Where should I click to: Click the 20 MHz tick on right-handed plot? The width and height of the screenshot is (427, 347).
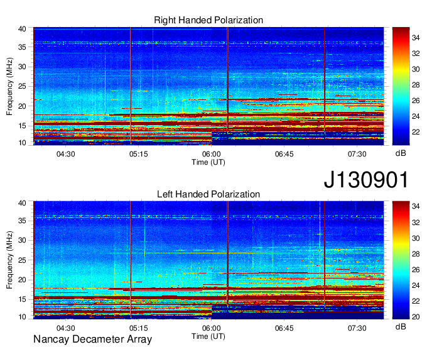(23, 106)
